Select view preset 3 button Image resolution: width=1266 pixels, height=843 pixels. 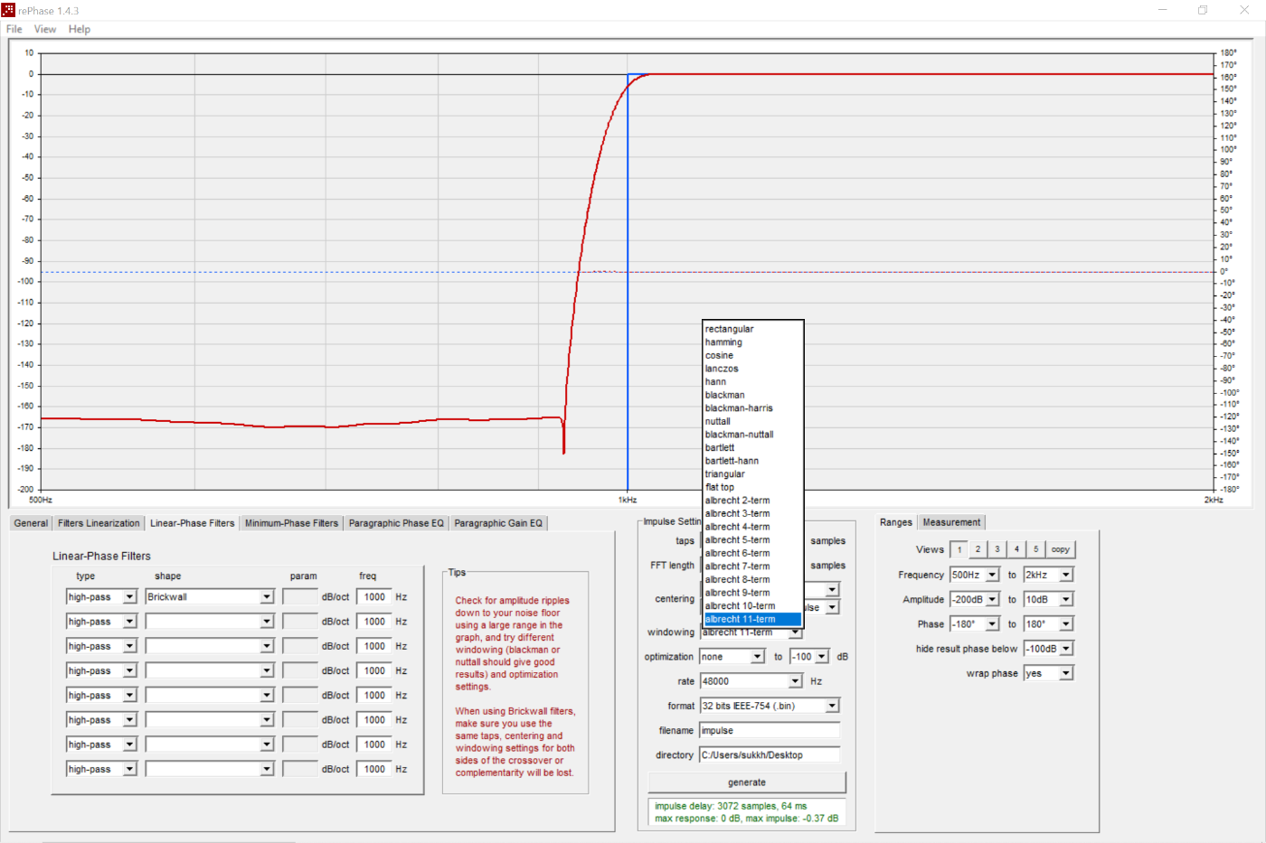tap(997, 549)
